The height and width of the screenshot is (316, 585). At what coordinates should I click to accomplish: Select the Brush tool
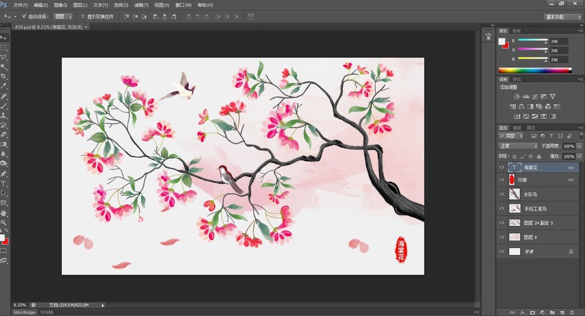click(4, 106)
